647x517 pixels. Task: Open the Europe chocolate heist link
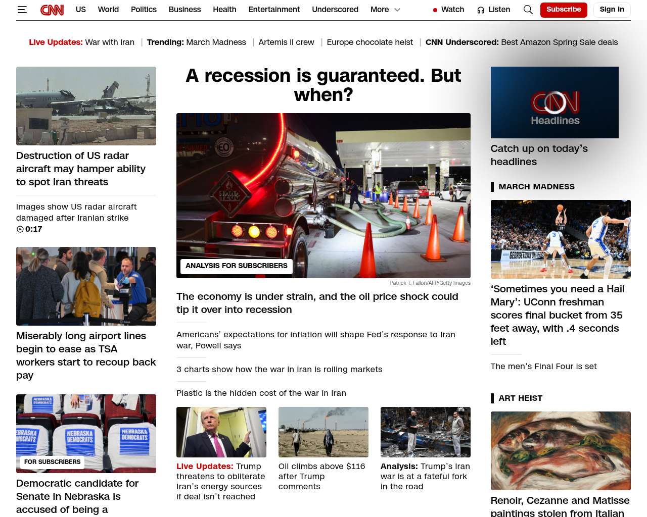369,42
